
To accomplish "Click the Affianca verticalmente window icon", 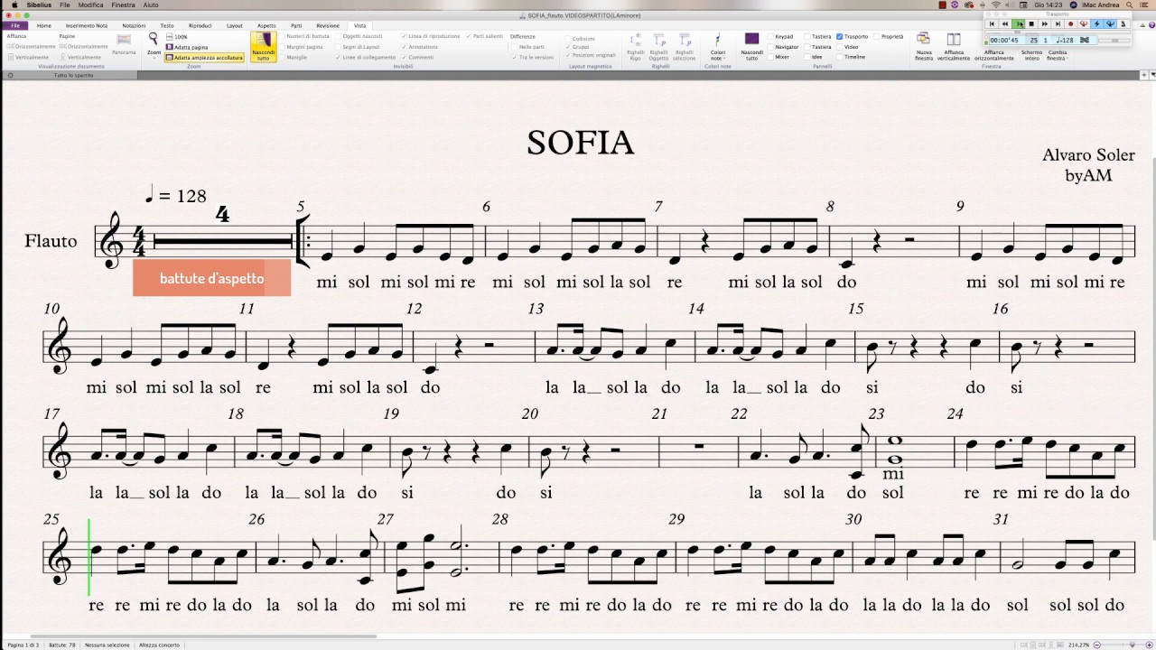I will pyautogui.click(x=954, y=40).
